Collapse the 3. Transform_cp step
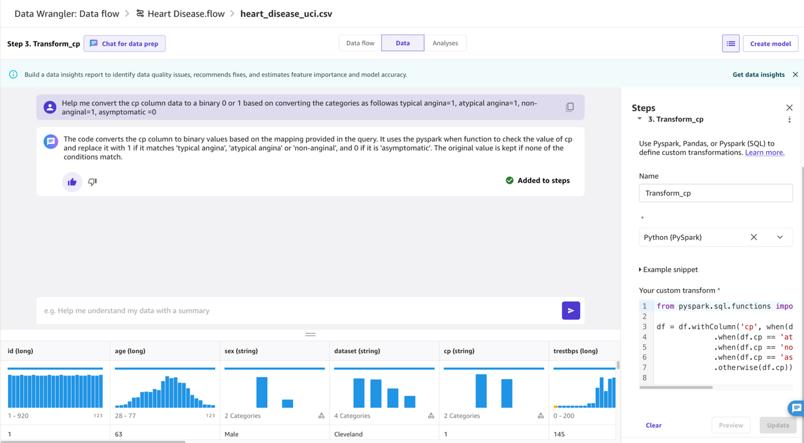804x443 pixels. 639,119
